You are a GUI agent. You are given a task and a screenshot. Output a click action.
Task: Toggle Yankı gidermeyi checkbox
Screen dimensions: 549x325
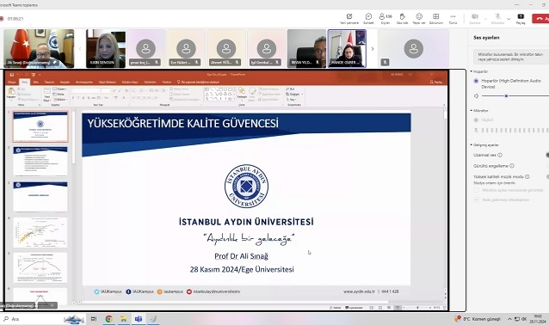click(476, 199)
